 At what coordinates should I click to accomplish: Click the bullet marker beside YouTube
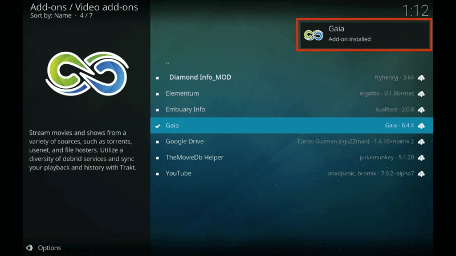pyautogui.click(x=157, y=174)
